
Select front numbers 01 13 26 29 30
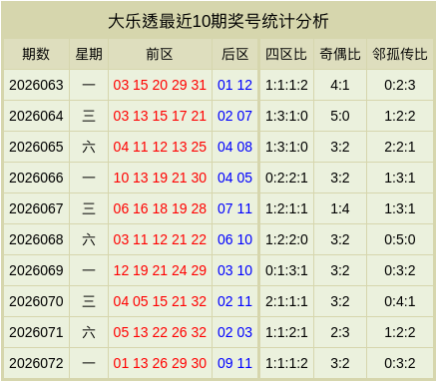[x=160, y=363]
